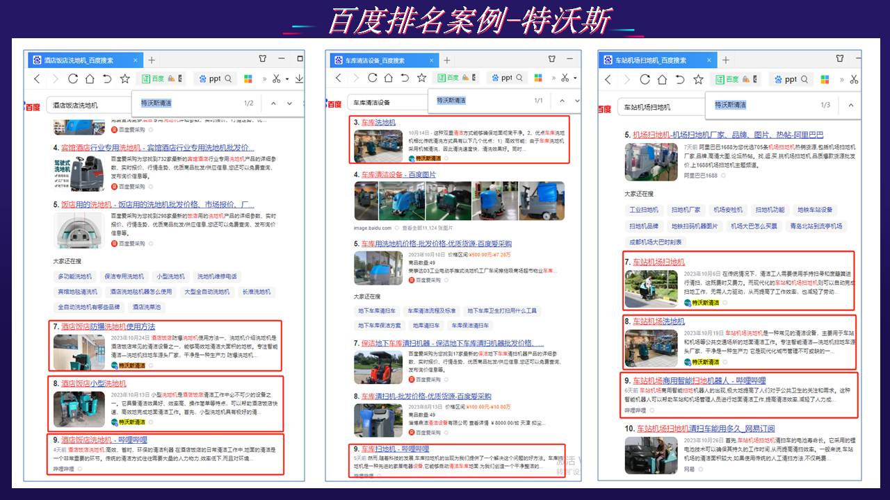Click bookmark star in the right browser window
890x500 pixels.
coord(698,79)
